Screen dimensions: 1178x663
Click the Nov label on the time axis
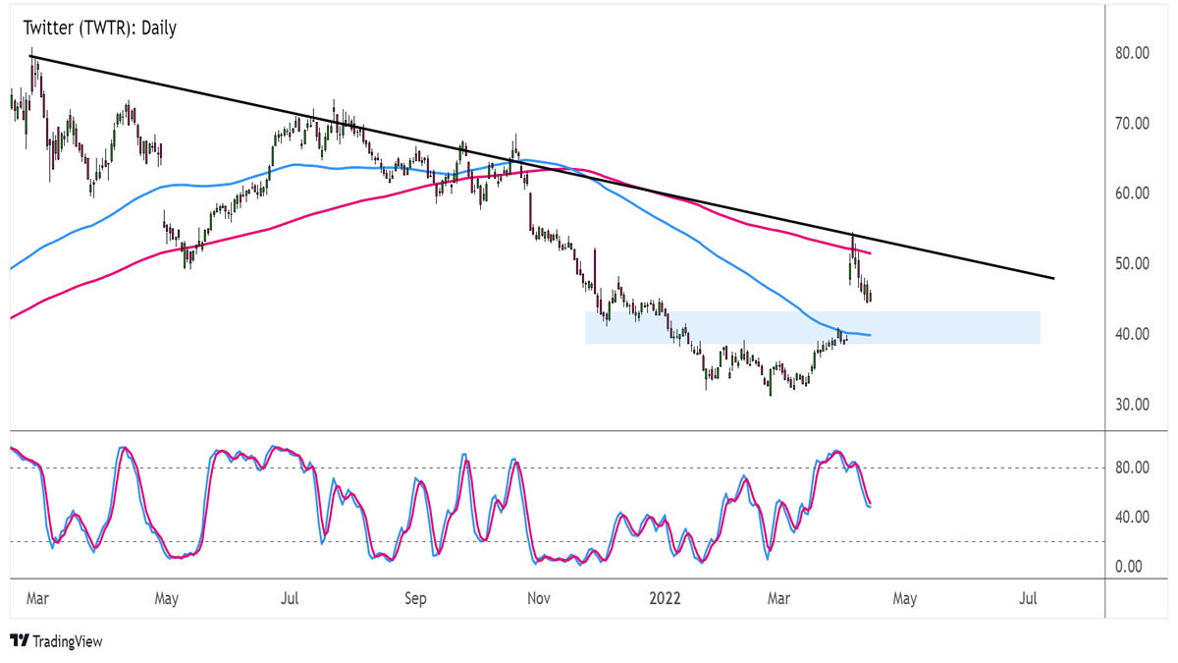pyautogui.click(x=538, y=597)
